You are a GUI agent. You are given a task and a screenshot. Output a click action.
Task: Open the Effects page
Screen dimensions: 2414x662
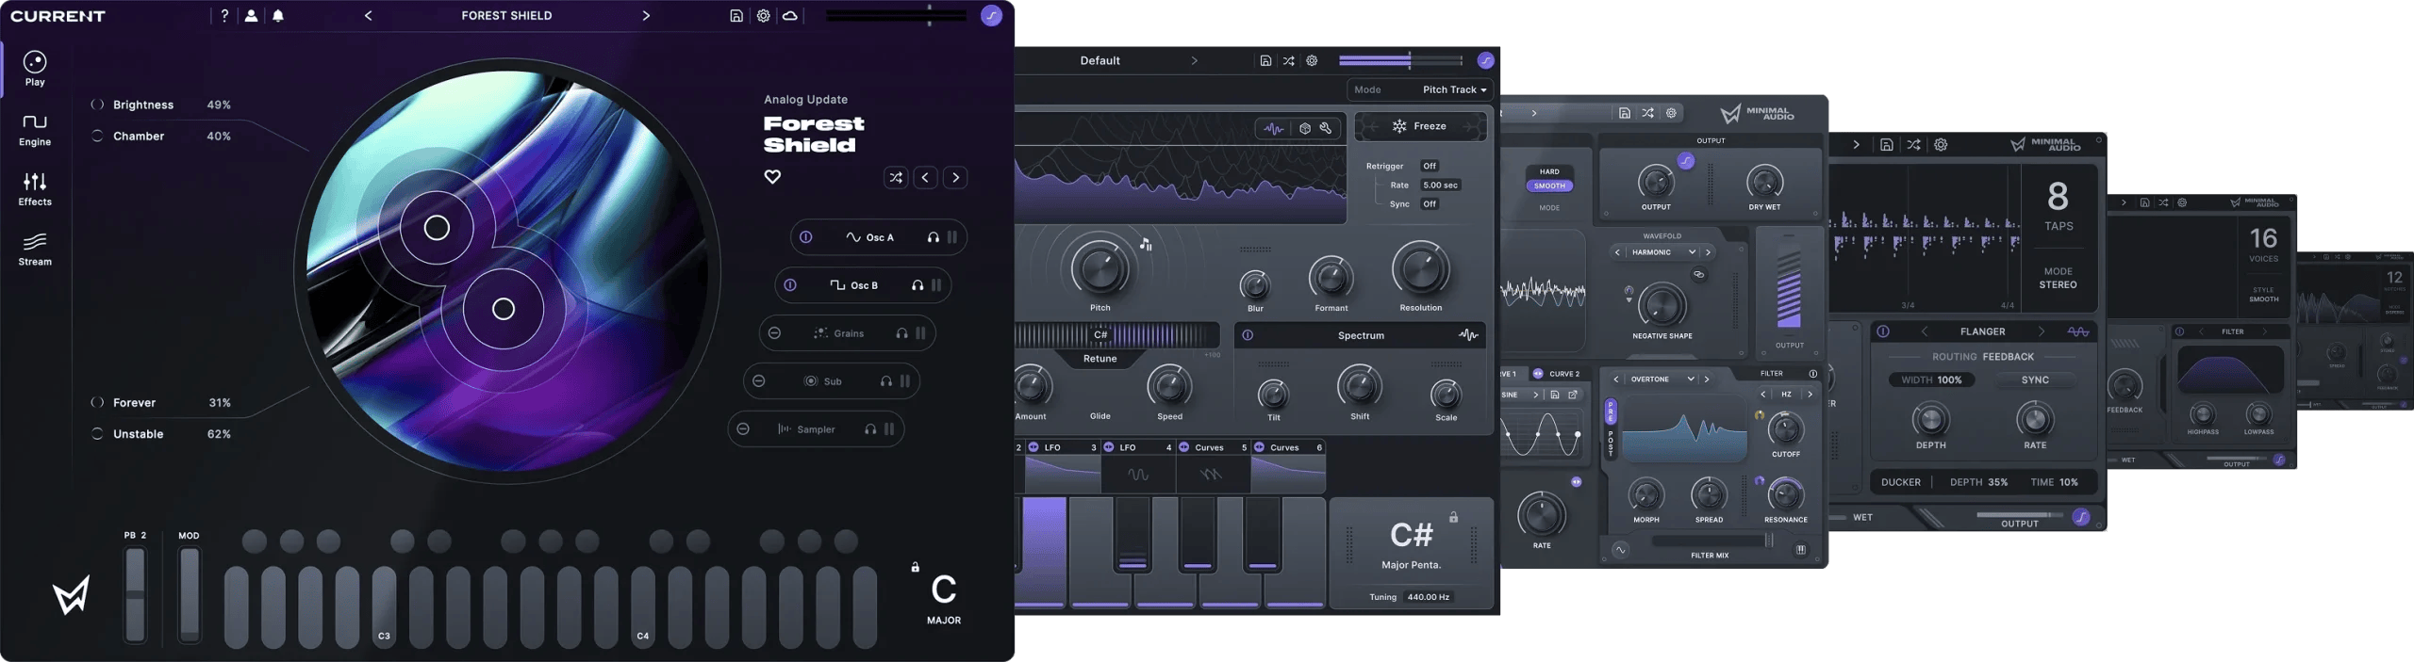coord(35,189)
